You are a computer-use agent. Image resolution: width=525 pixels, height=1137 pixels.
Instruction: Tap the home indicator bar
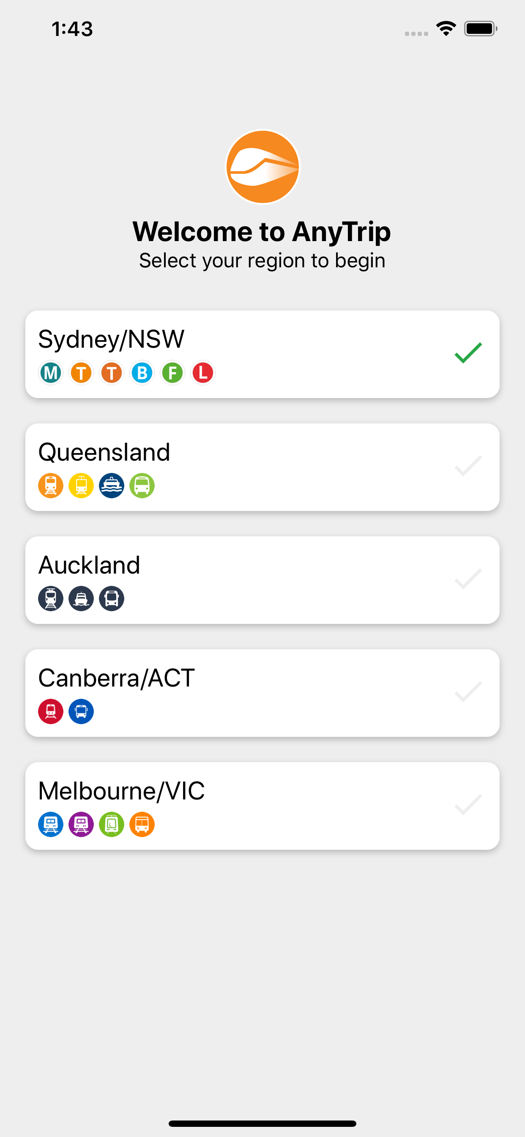262,1123
